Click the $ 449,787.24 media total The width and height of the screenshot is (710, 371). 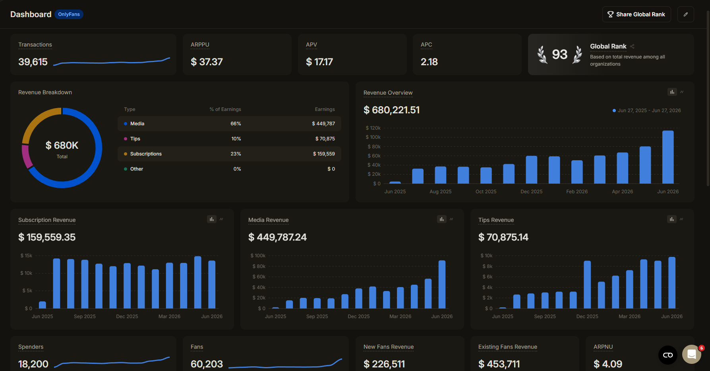tap(277, 237)
